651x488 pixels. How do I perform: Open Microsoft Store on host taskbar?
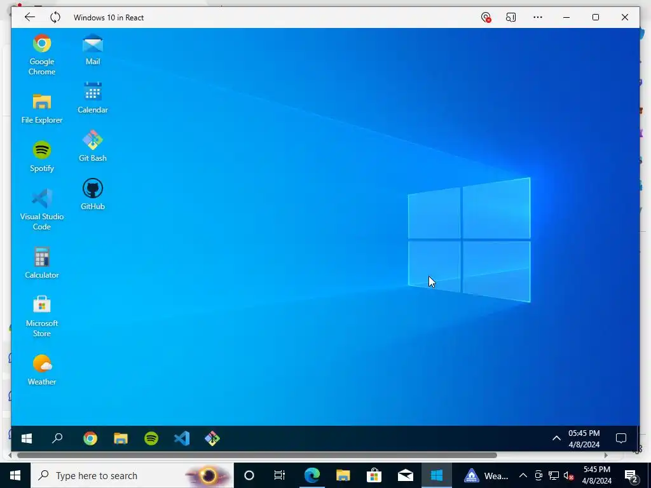point(374,475)
